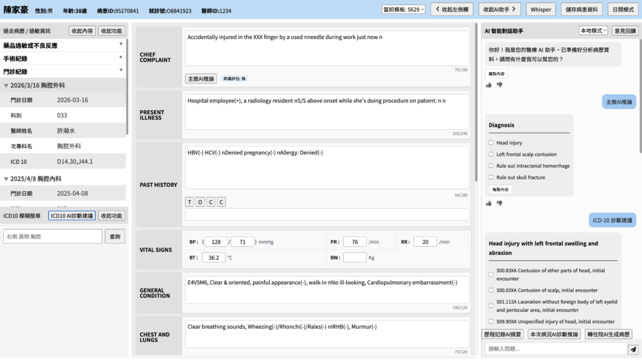
Task: Click the Chest and Lungs text area
Action: (x=327, y=334)
